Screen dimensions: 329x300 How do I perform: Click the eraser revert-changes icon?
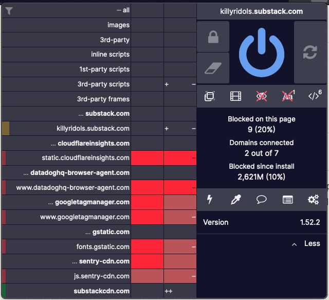(213, 68)
